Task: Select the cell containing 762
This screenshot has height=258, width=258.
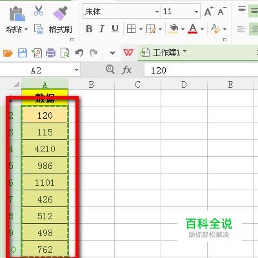Action: [45, 249]
